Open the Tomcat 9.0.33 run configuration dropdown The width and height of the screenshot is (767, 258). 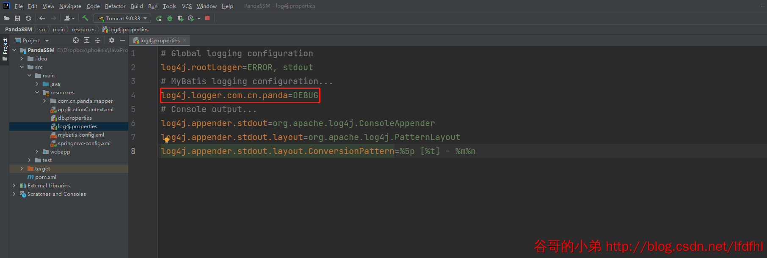[122, 18]
